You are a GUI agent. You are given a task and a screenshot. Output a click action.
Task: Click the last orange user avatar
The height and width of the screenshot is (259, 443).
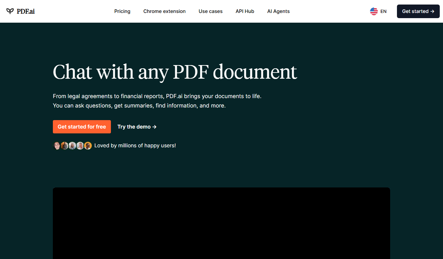88,146
